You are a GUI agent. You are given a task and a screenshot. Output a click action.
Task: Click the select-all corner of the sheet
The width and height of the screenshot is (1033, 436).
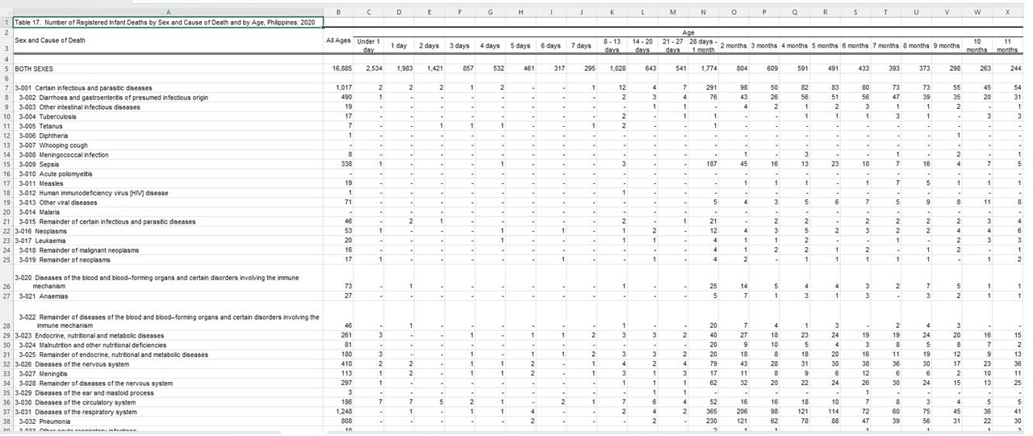pos(6,12)
